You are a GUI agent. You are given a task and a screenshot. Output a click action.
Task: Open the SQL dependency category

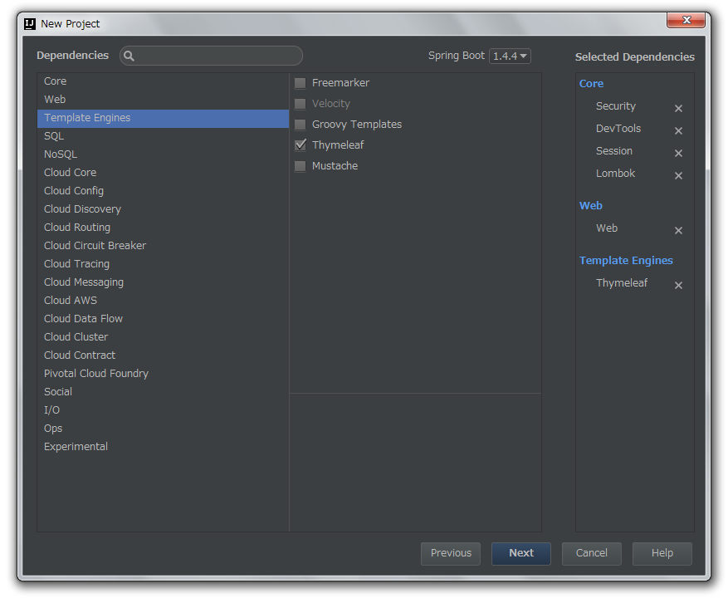[163, 136]
